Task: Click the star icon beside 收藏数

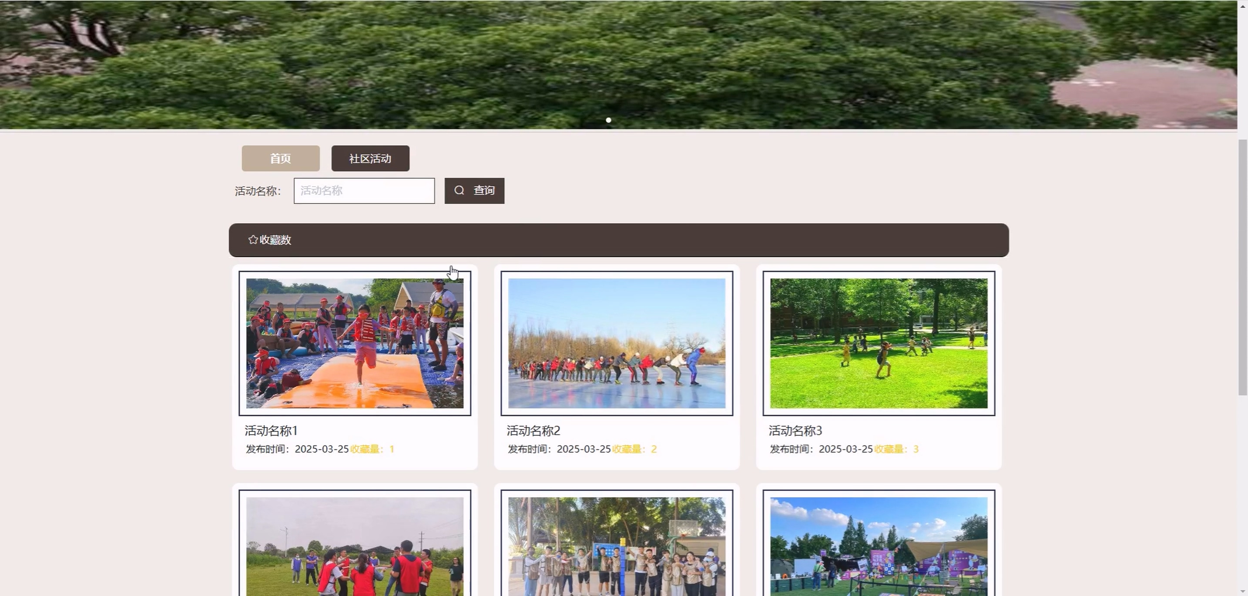Action: 252,240
